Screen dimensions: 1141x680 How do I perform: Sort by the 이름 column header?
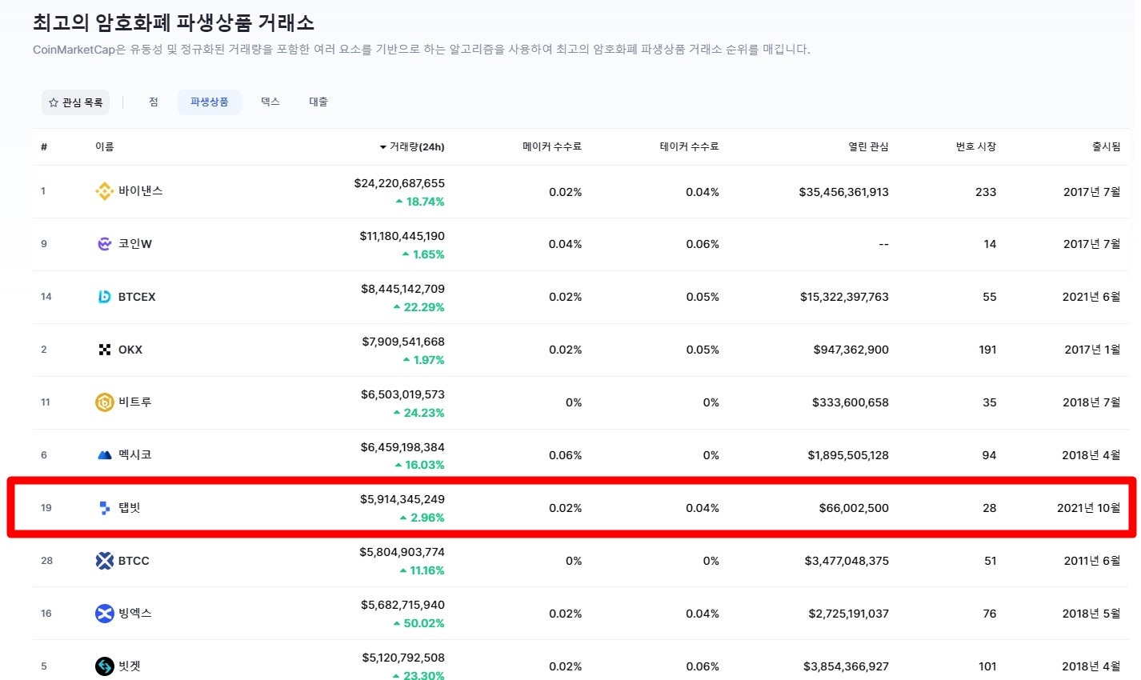click(105, 146)
